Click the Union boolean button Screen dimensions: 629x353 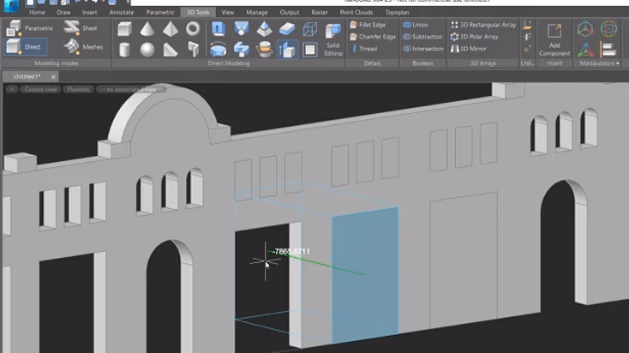416,25
